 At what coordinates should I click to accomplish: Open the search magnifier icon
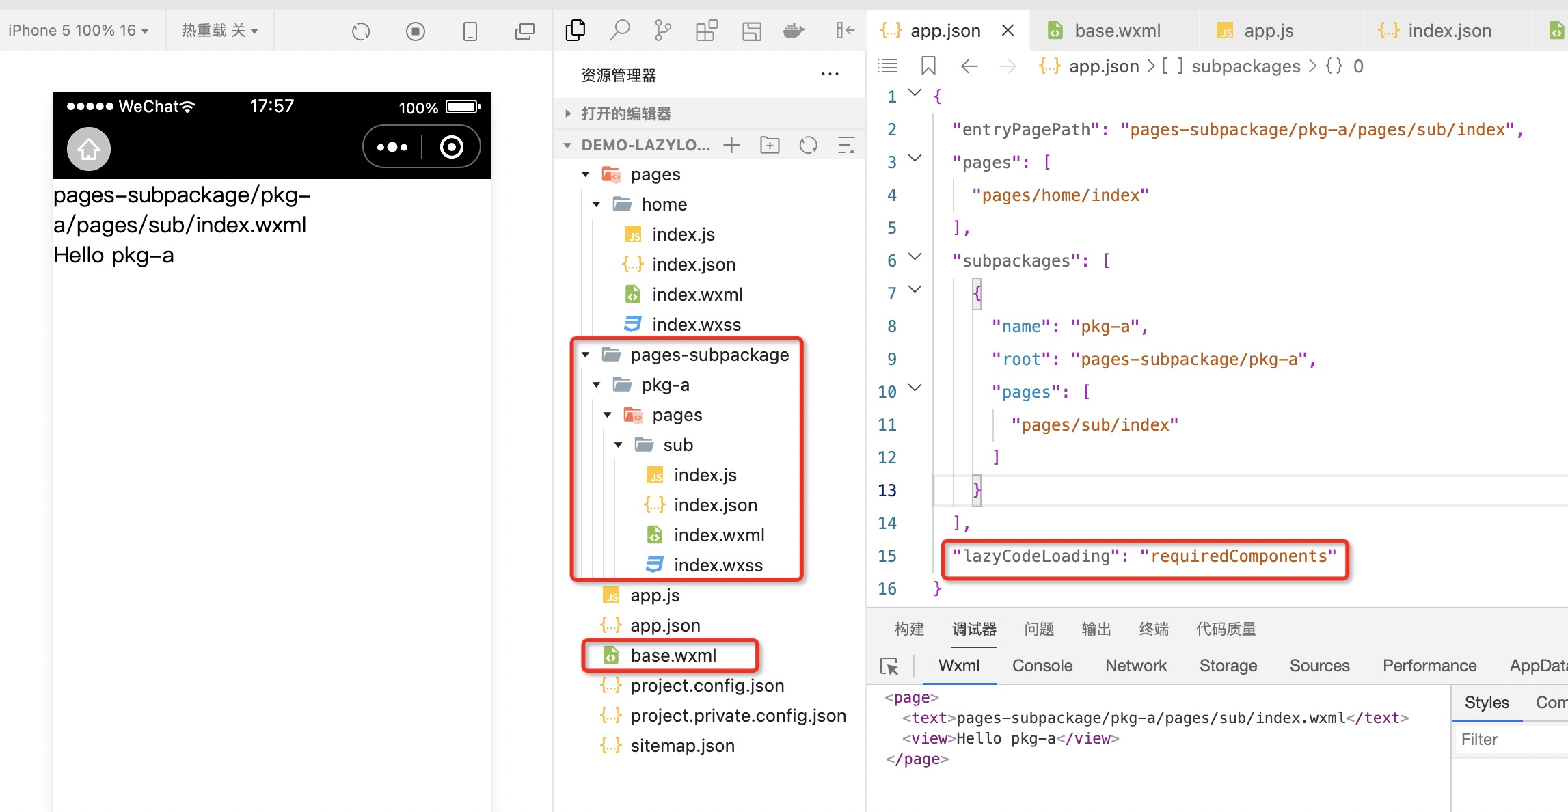(x=620, y=30)
